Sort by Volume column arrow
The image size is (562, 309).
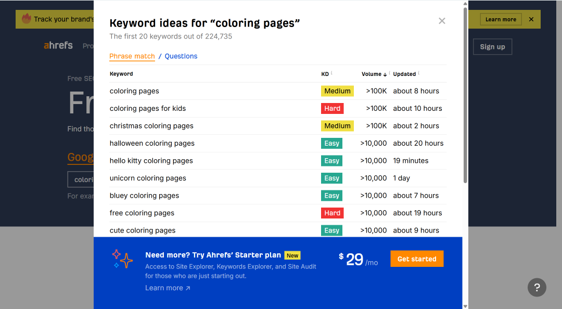tap(385, 74)
